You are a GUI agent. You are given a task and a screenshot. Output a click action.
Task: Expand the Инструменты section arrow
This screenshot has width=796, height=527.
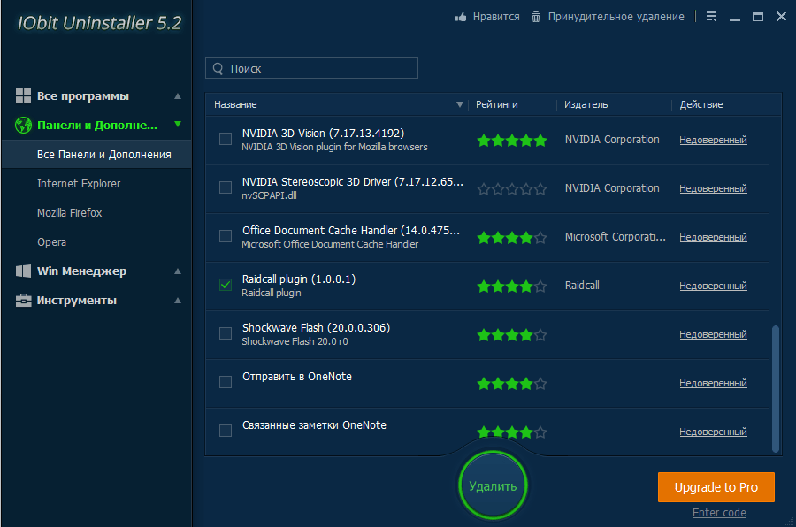pyautogui.click(x=178, y=301)
